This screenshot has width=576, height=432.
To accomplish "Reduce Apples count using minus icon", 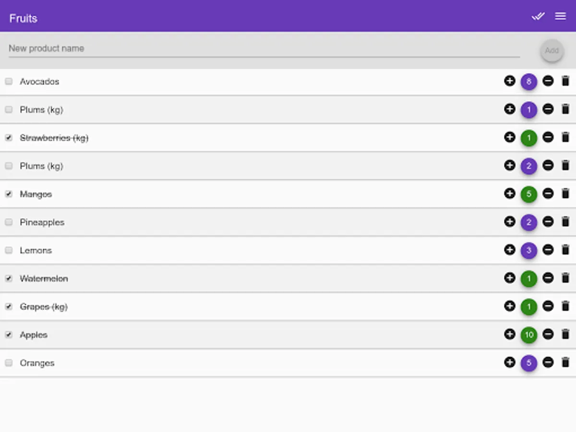I will click(548, 334).
